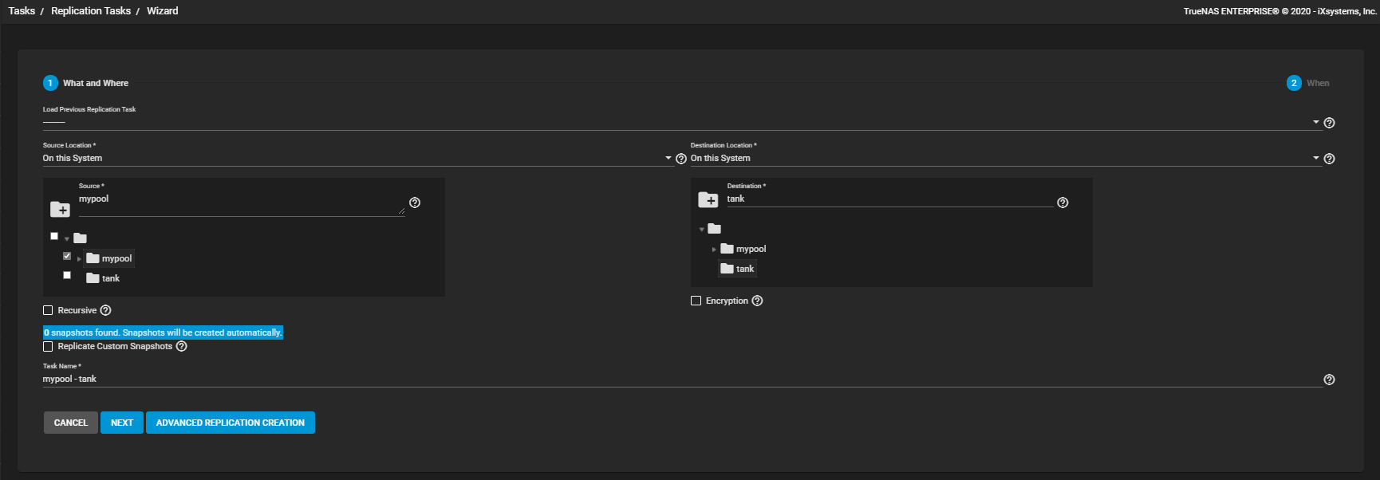Open help for Replicate Custom Snapshots
This screenshot has height=480, width=1380.
click(182, 346)
